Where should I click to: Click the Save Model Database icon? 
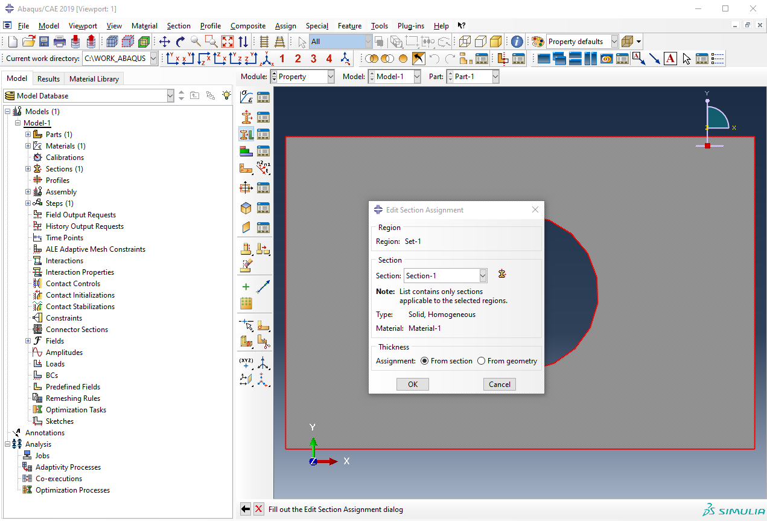tap(44, 42)
